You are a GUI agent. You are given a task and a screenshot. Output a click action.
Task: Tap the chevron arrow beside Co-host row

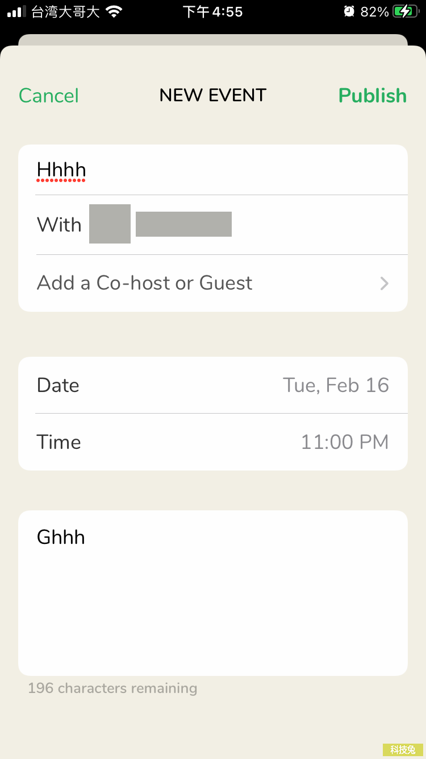pyautogui.click(x=385, y=283)
